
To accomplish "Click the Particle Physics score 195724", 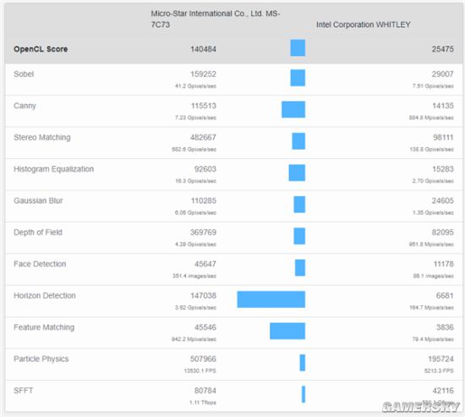I will click(x=440, y=359).
